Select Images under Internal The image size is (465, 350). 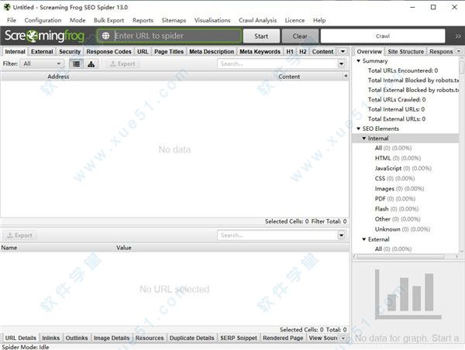(x=399, y=188)
